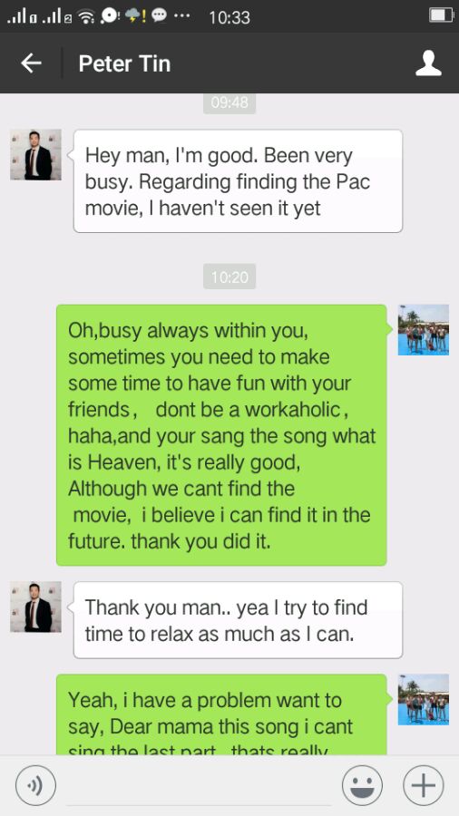The height and width of the screenshot is (816, 459).
Task: Open Peter Tin's contact profile icon
Action: pos(428,63)
